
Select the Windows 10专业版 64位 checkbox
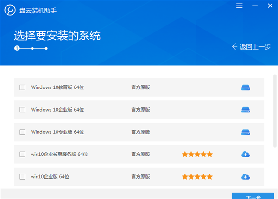22,132
